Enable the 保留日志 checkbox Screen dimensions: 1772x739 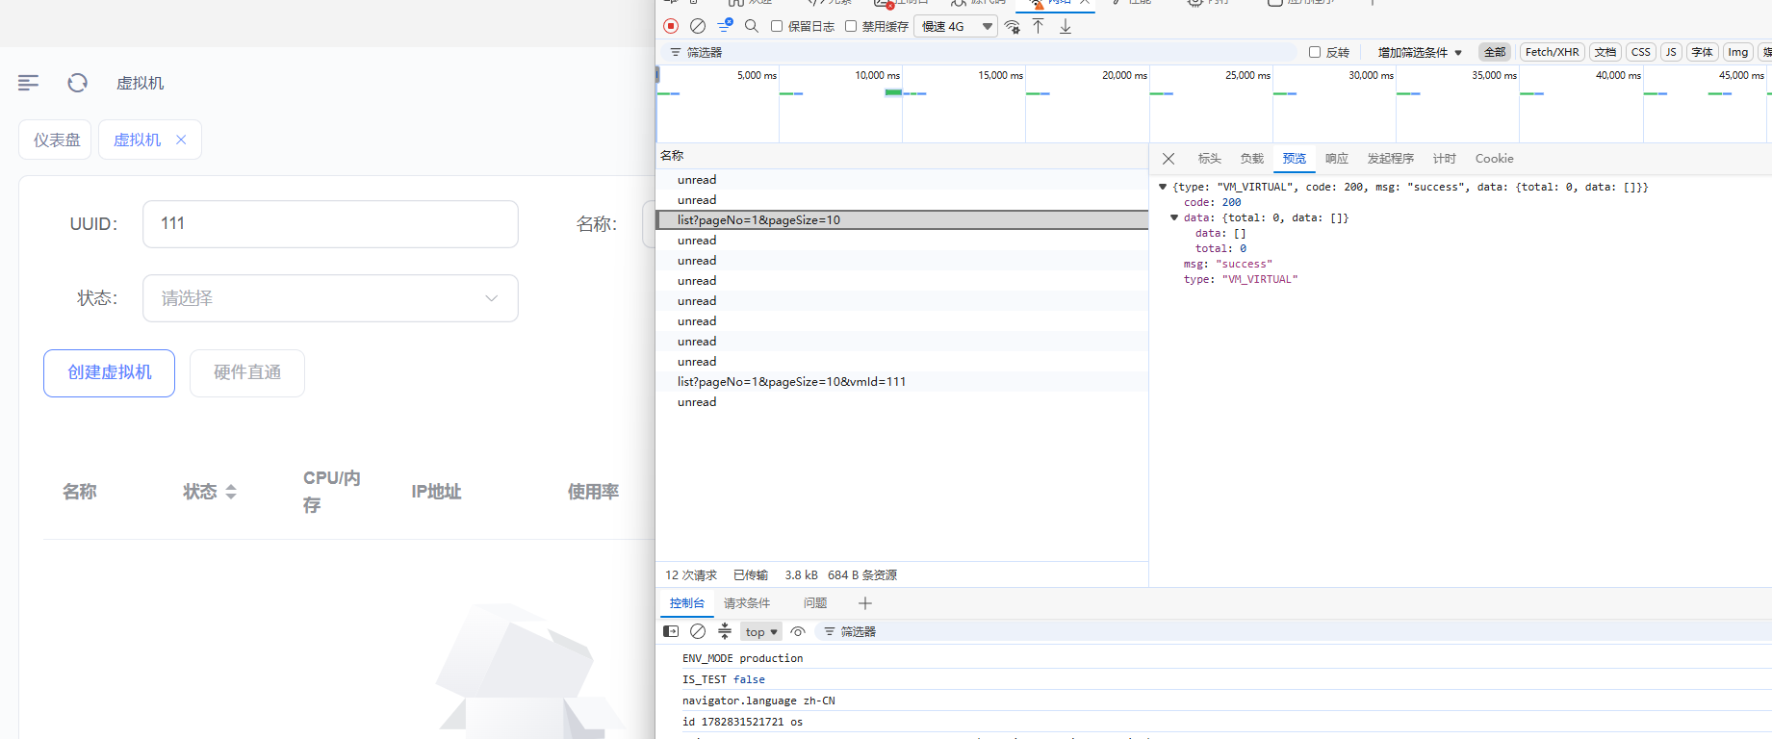tap(777, 26)
